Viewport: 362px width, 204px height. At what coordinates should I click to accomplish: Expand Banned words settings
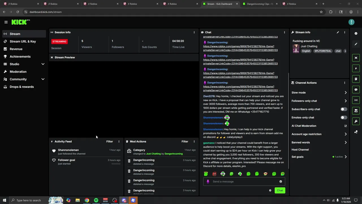coord(346,143)
